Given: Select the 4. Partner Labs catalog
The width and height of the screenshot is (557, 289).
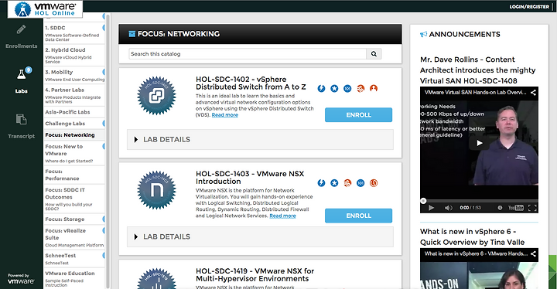Looking at the screenshot, I should (74, 96).
